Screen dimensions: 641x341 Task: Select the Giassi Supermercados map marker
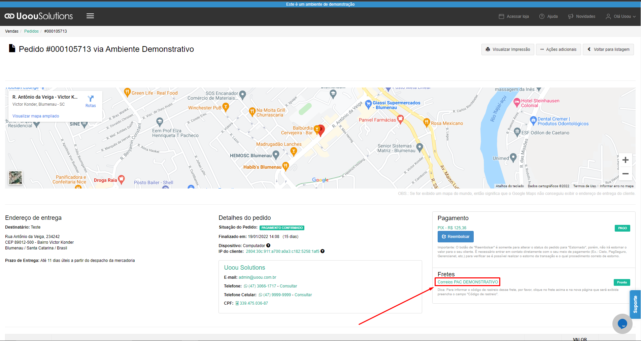[x=368, y=104]
